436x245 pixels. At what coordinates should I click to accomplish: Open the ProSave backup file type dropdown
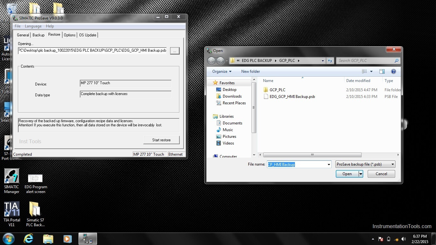pyautogui.click(x=365, y=164)
